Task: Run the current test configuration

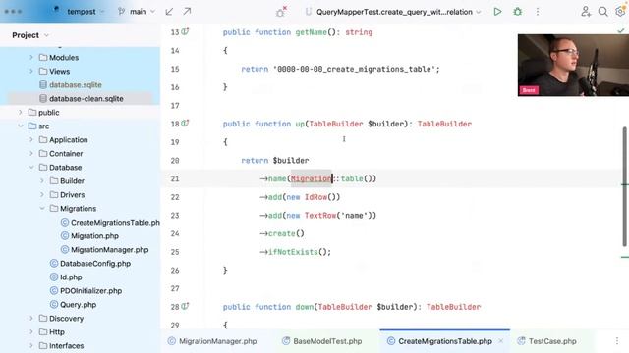Action: click(x=497, y=12)
